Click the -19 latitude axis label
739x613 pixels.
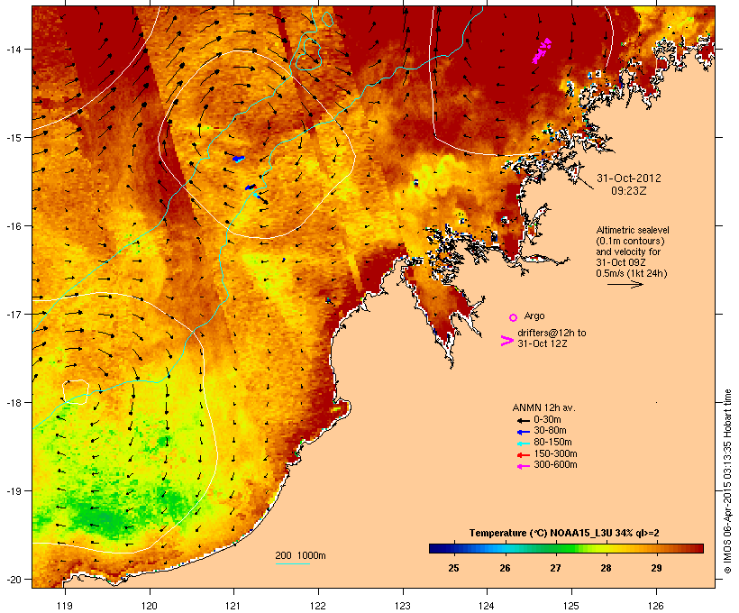click(x=13, y=491)
